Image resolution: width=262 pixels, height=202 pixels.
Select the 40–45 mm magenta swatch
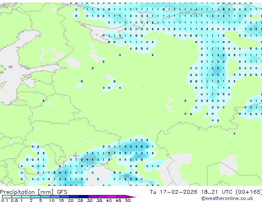[x=112, y=197]
